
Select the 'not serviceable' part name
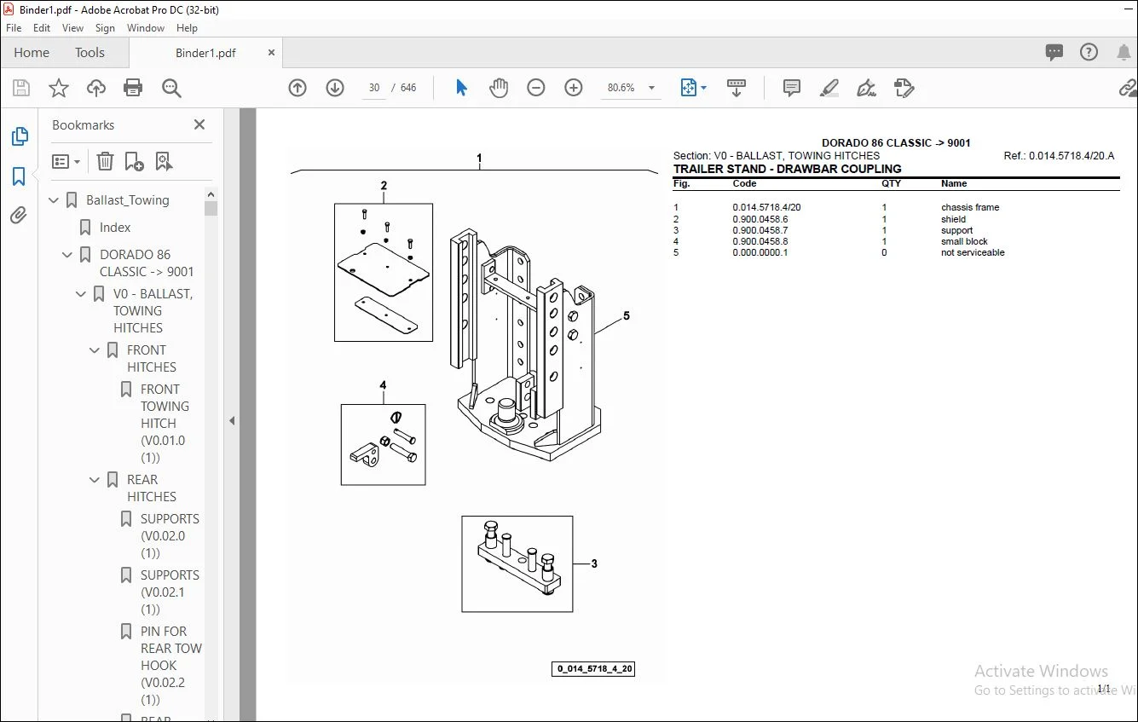973,253
